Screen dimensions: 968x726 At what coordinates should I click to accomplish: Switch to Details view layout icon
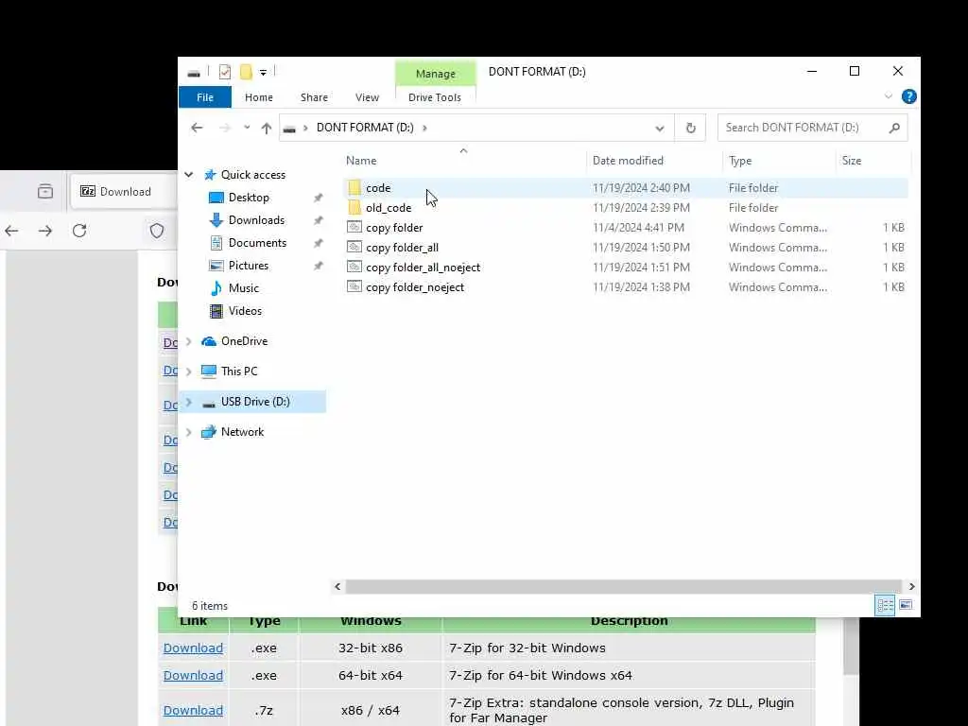[885, 605]
